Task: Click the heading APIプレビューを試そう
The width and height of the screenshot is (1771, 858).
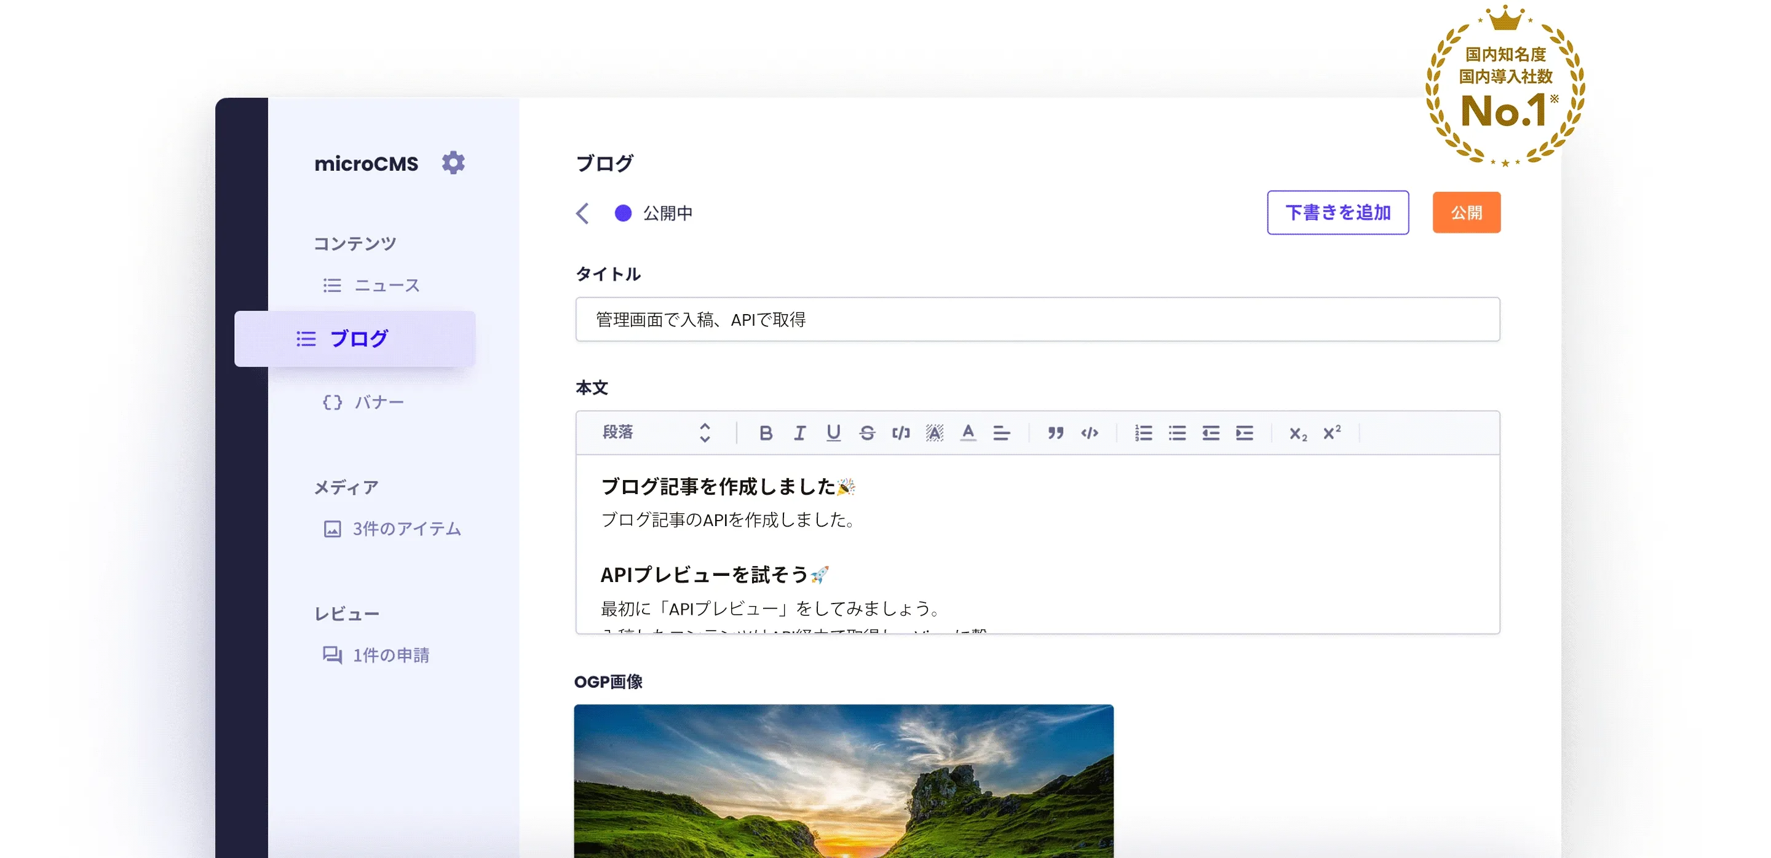Action: pyautogui.click(x=715, y=574)
